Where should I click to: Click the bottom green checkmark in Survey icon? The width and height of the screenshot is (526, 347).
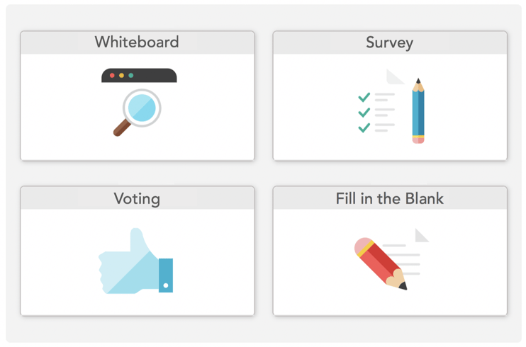364,127
